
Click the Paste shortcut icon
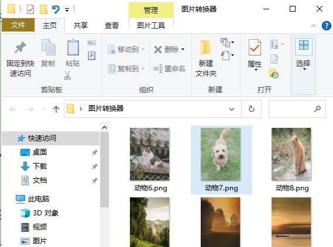[91, 55]
